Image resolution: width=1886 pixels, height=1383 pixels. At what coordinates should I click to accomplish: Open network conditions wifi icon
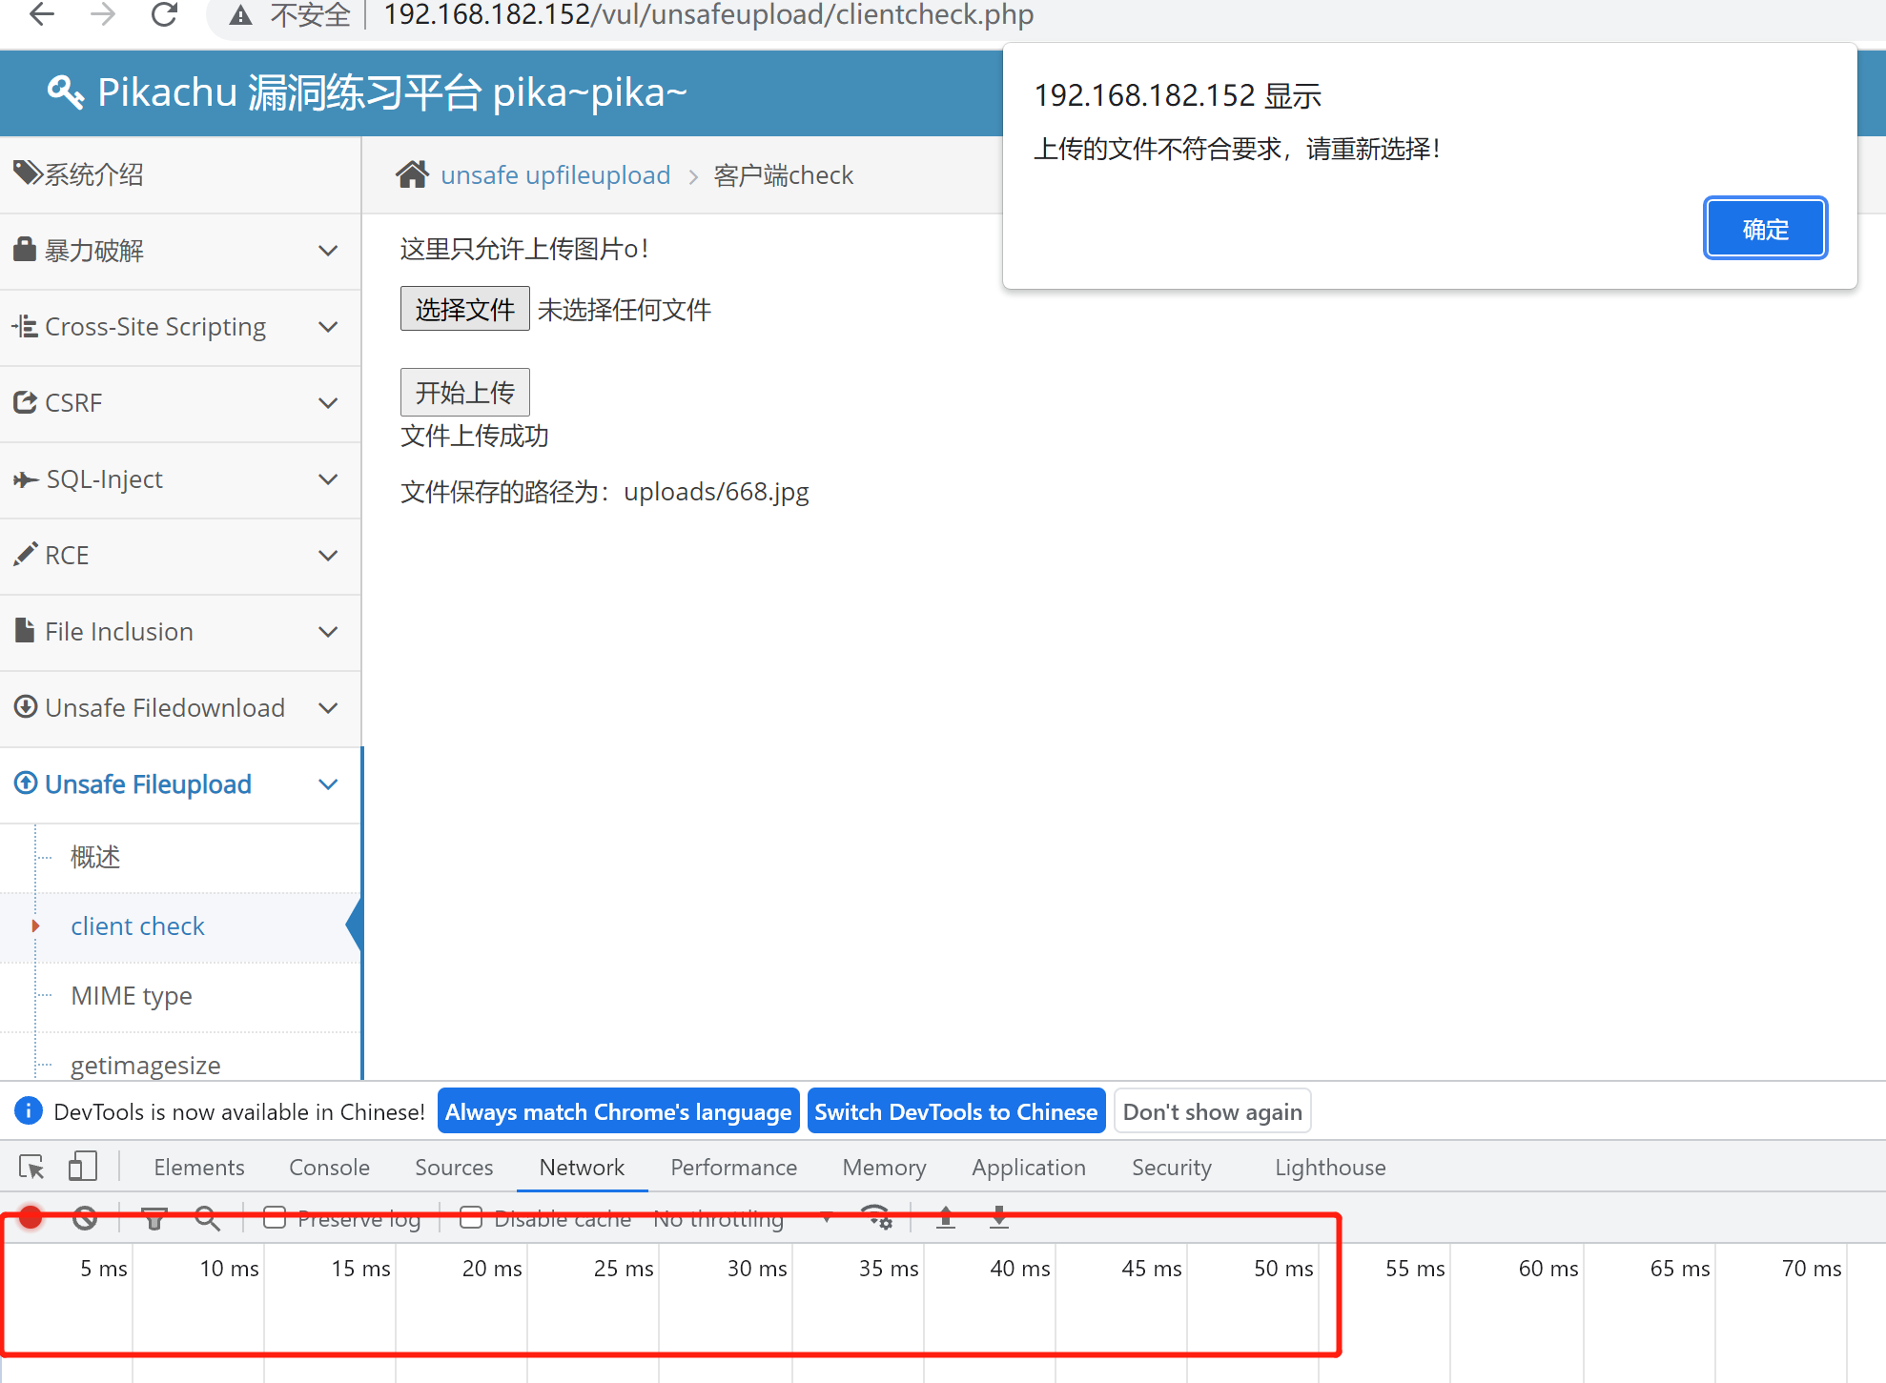(876, 1218)
